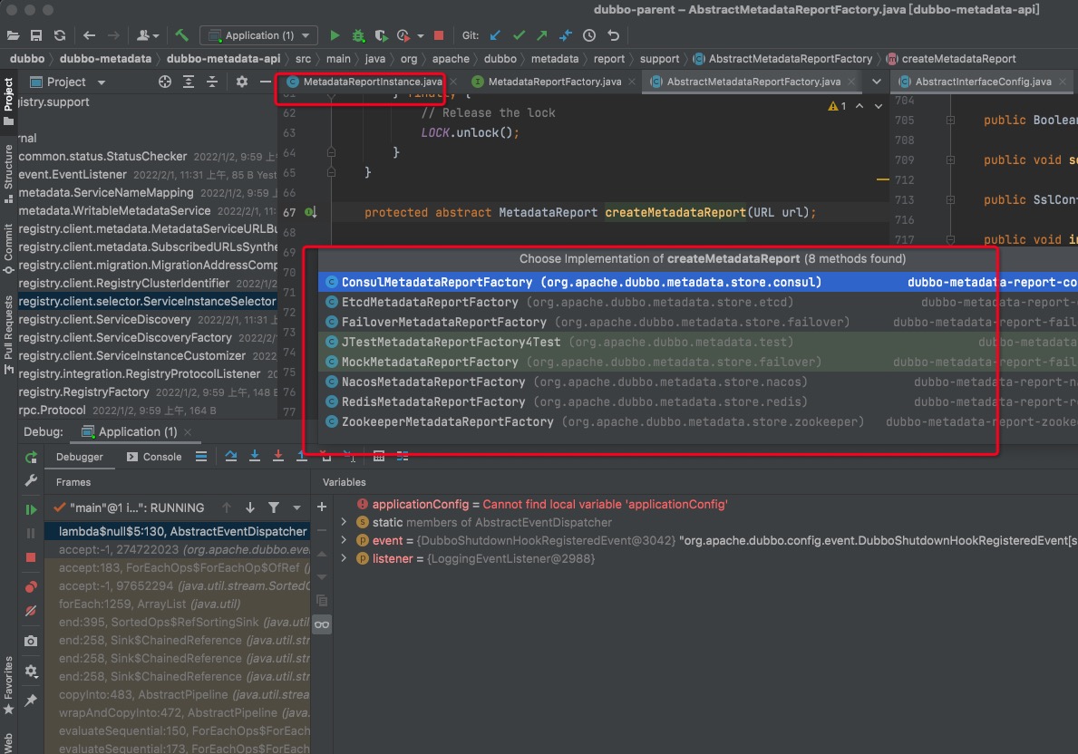Click the Synchronize/reload icon in toolbar
This screenshot has width=1078, height=754.
(60, 35)
